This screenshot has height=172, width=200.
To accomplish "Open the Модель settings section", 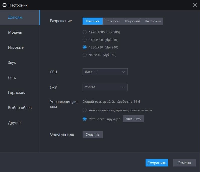I will 15,32.
